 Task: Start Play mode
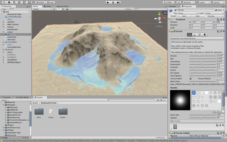[108, 2]
